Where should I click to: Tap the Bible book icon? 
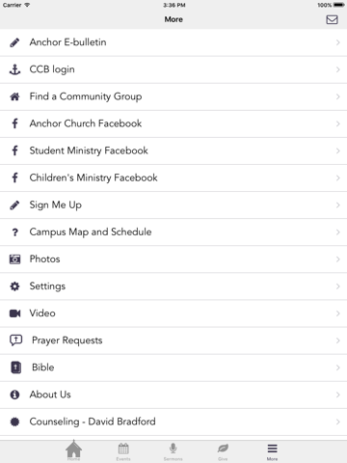point(16,368)
